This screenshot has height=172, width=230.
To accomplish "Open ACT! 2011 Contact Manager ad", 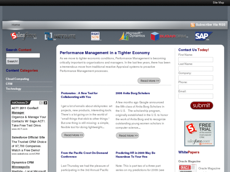I will tap(25, 110).
